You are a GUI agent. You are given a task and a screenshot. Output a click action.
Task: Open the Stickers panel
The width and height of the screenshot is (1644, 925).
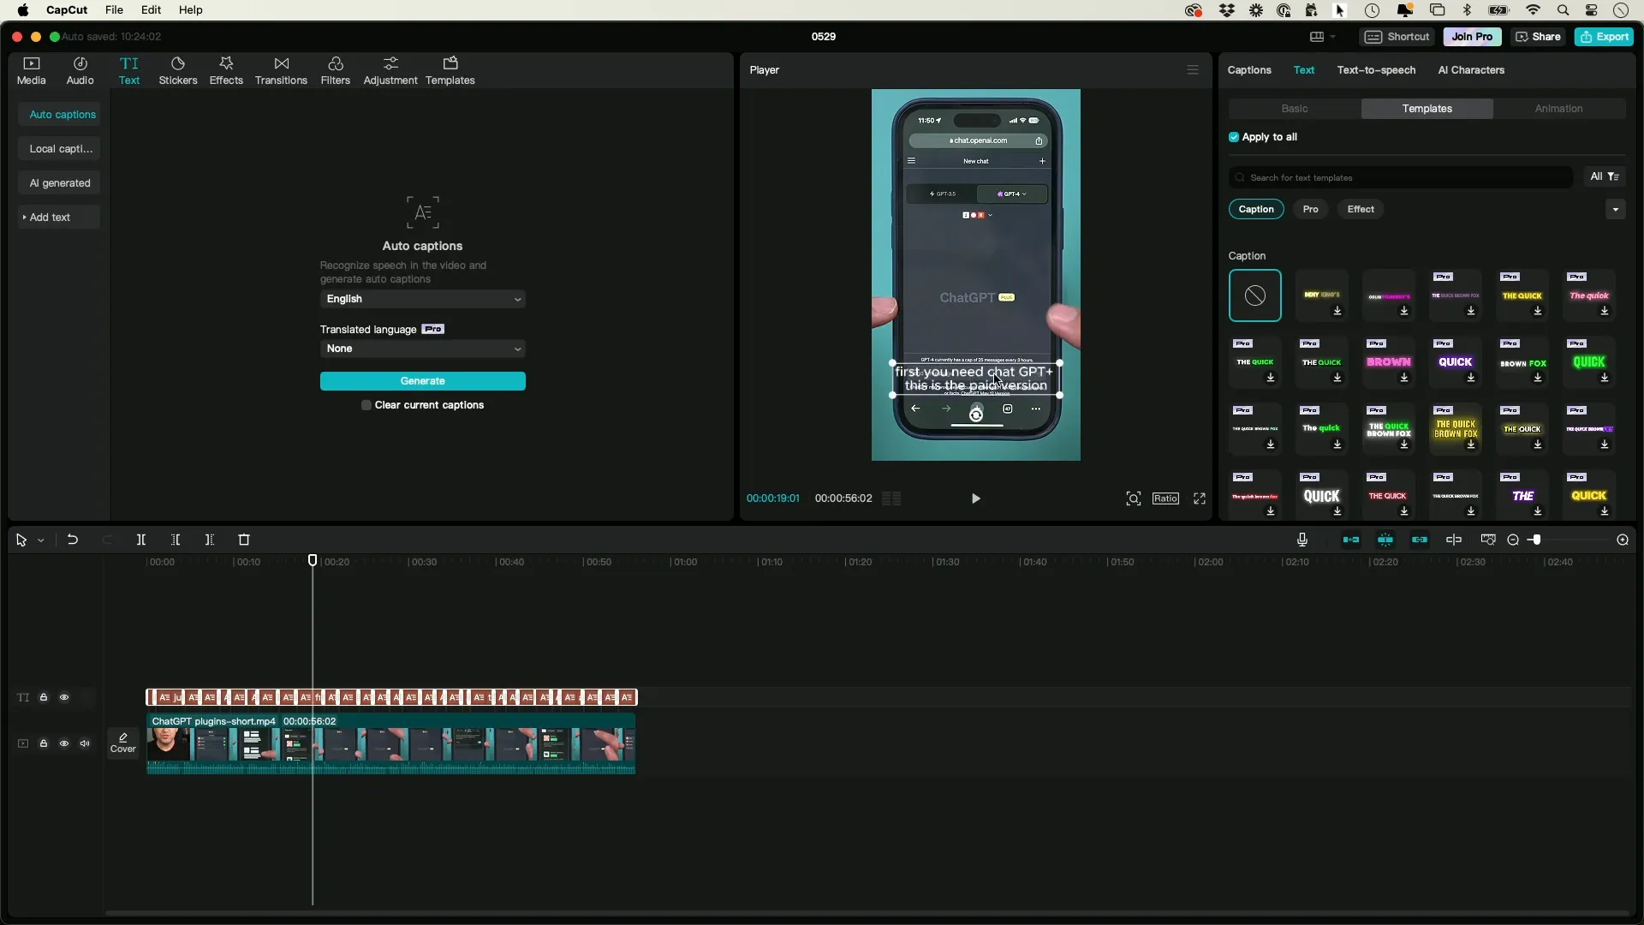point(178,70)
